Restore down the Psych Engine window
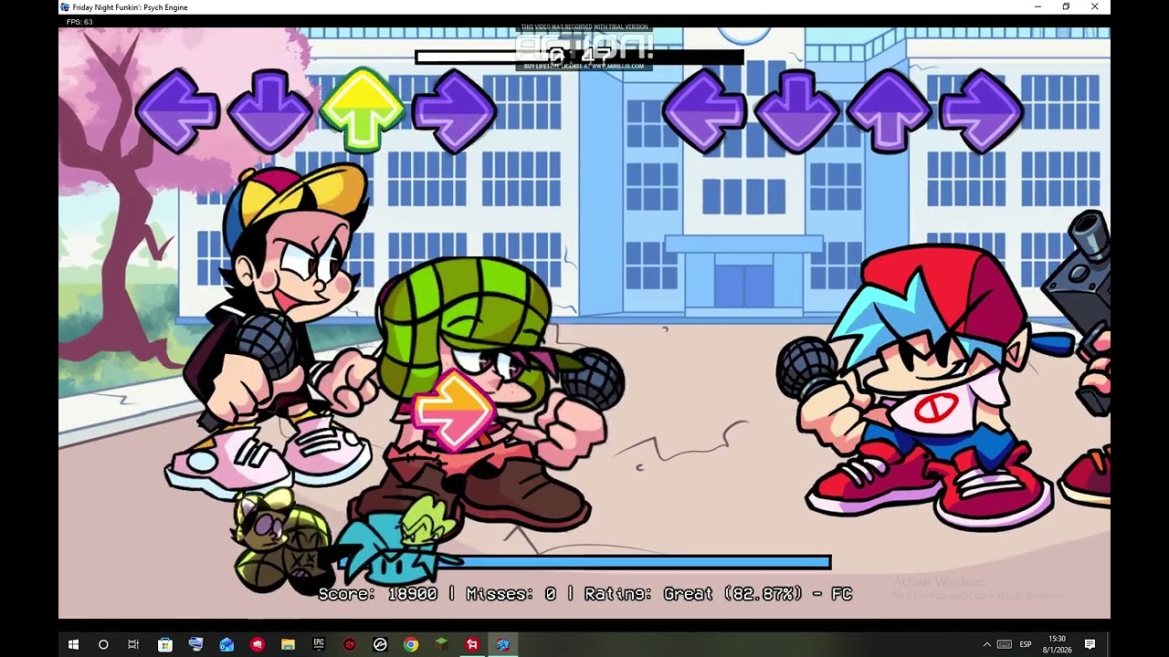 (1066, 6)
